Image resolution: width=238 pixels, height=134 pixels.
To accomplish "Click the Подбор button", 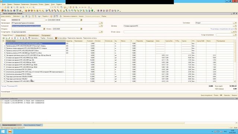I will coord(43,38).
